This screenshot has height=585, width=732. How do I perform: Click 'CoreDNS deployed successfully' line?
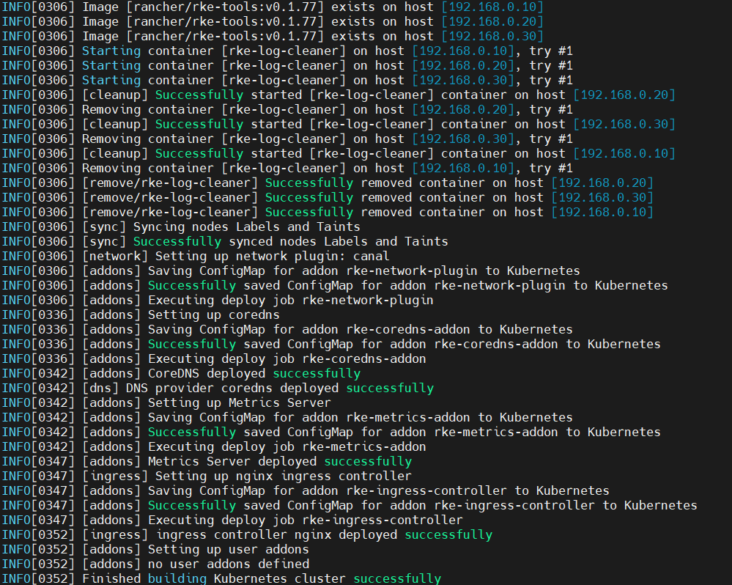[x=181, y=373]
